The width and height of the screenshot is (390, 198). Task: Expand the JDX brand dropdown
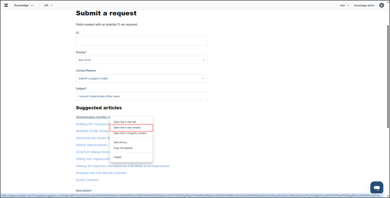[x=48, y=6]
